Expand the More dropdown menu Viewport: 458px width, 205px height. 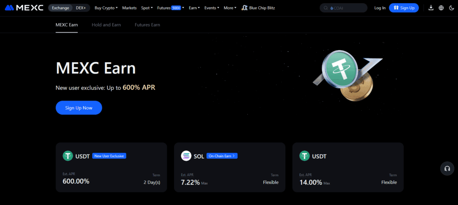click(x=230, y=8)
